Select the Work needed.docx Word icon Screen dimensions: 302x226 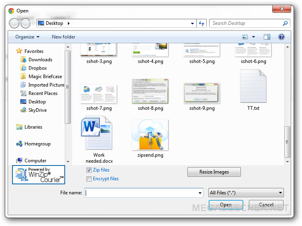pos(97,133)
